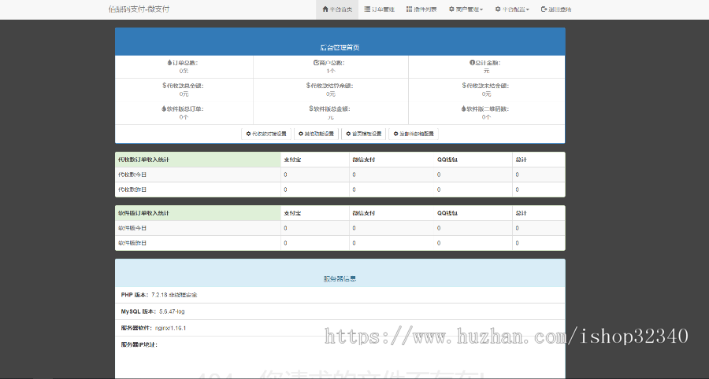Viewport: 709px width, 379px height.
Task: Expand the 商户管理 dropdown menu
Action: coord(466,9)
